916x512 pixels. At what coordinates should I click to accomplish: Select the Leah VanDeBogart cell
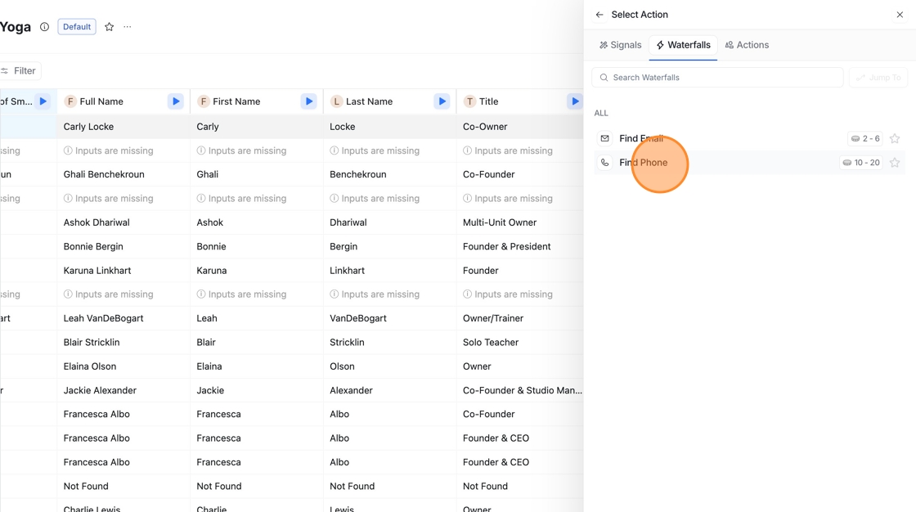coord(123,318)
